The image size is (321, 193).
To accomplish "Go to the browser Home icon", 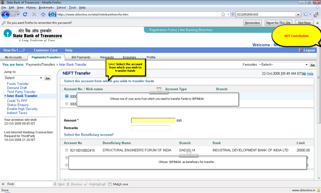I will [x=43, y=14].
